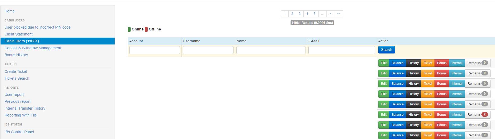This screenshot has height=139, width=495.
Task: Open Internal Transfer History report
Action: pos(25,108)
